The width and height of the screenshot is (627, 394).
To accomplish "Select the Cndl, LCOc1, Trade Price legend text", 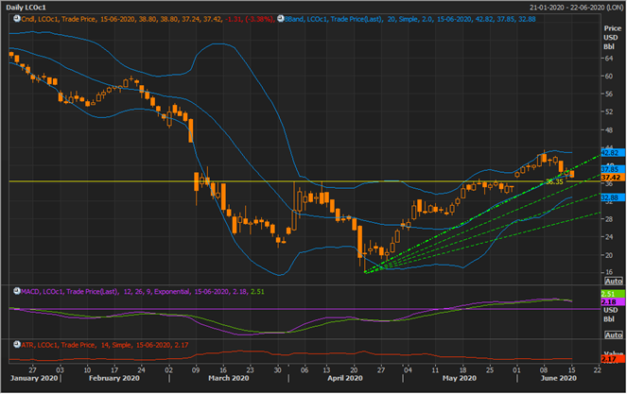I will tap(58, 19).
